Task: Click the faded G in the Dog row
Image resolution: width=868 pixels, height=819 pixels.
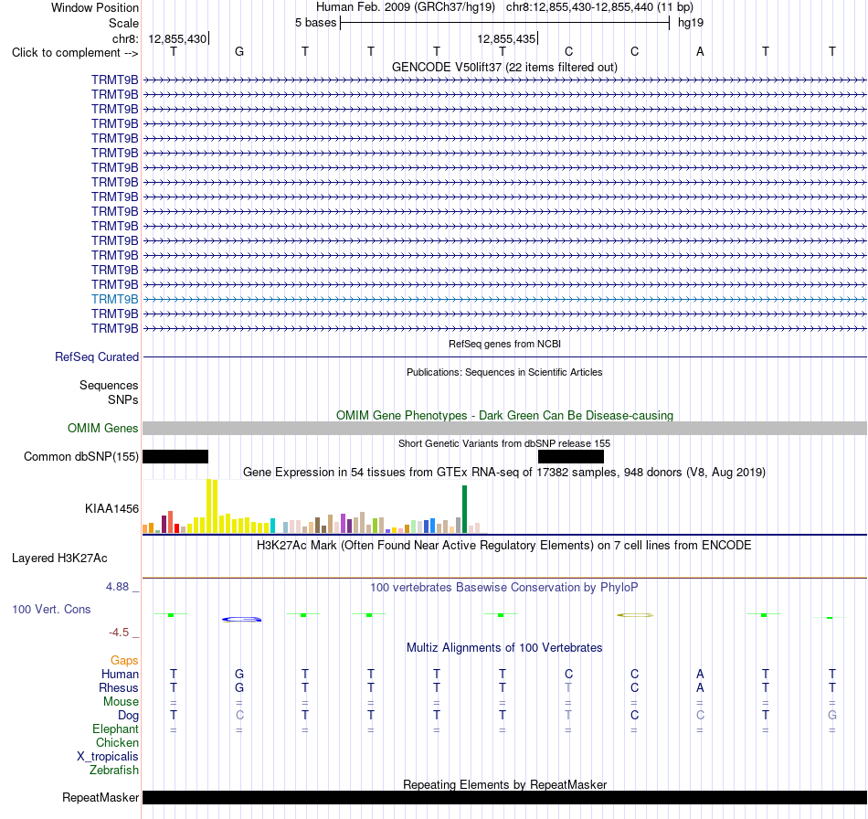Action: click(832, 716)
